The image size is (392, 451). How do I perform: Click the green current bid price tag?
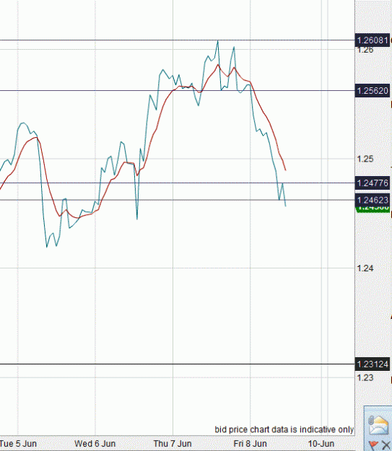(373, 209)
